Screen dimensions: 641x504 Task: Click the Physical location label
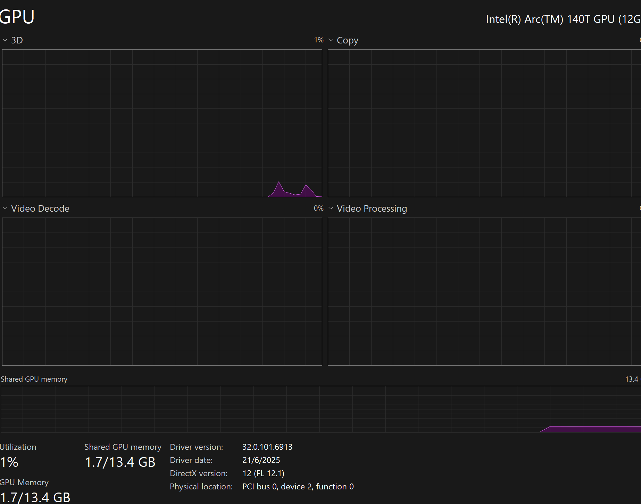point(201,487)
